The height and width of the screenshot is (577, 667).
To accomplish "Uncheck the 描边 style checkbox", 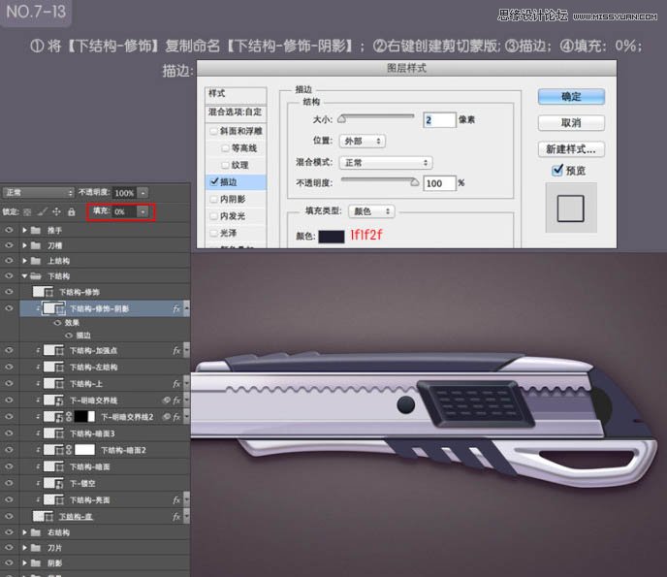I will coord(214,182).
